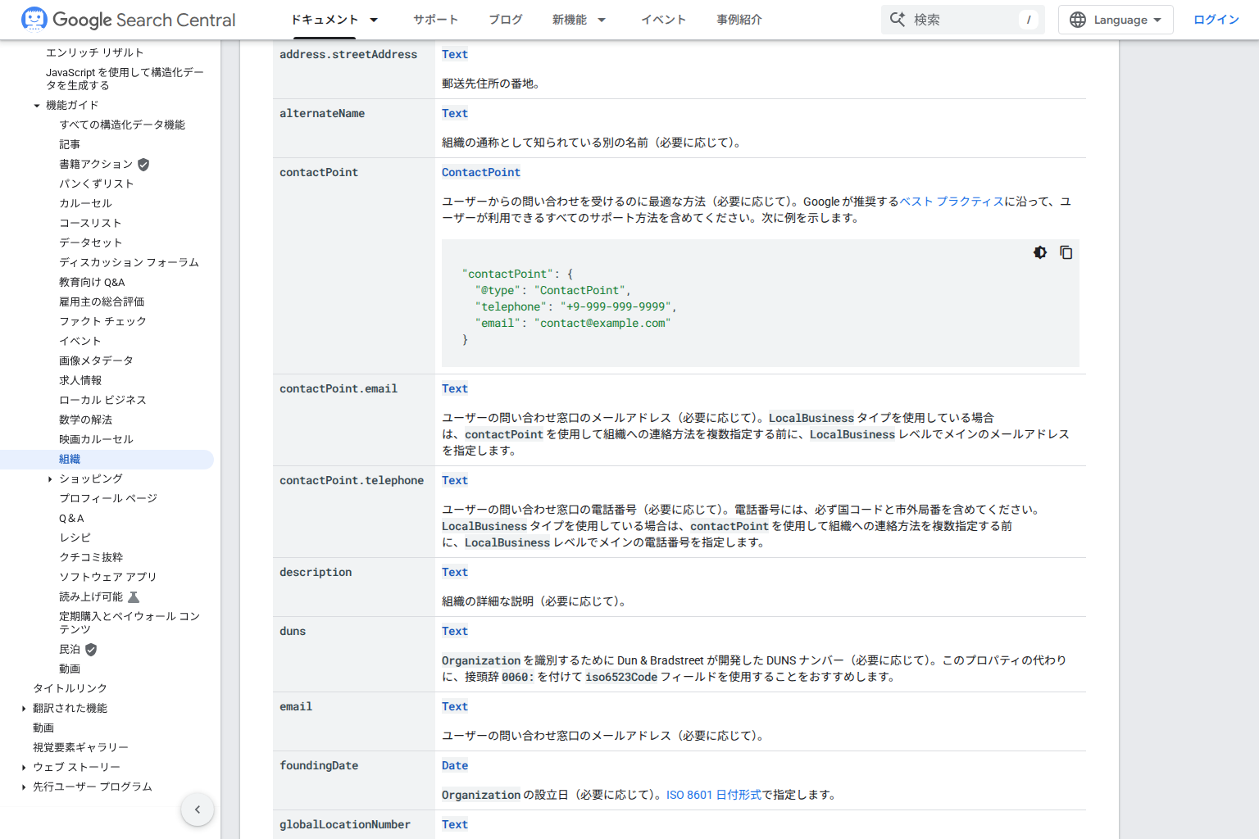Select プロフィール ページ in the sidebar

107,499
